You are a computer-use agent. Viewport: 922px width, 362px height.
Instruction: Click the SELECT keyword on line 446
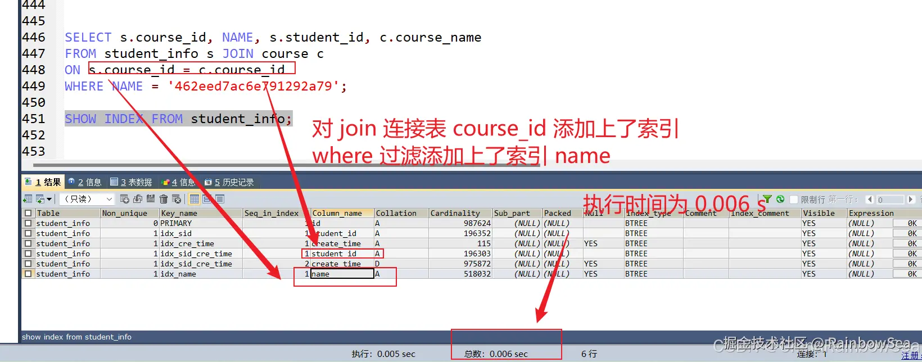pyautogui.click(x=88, y=37)
